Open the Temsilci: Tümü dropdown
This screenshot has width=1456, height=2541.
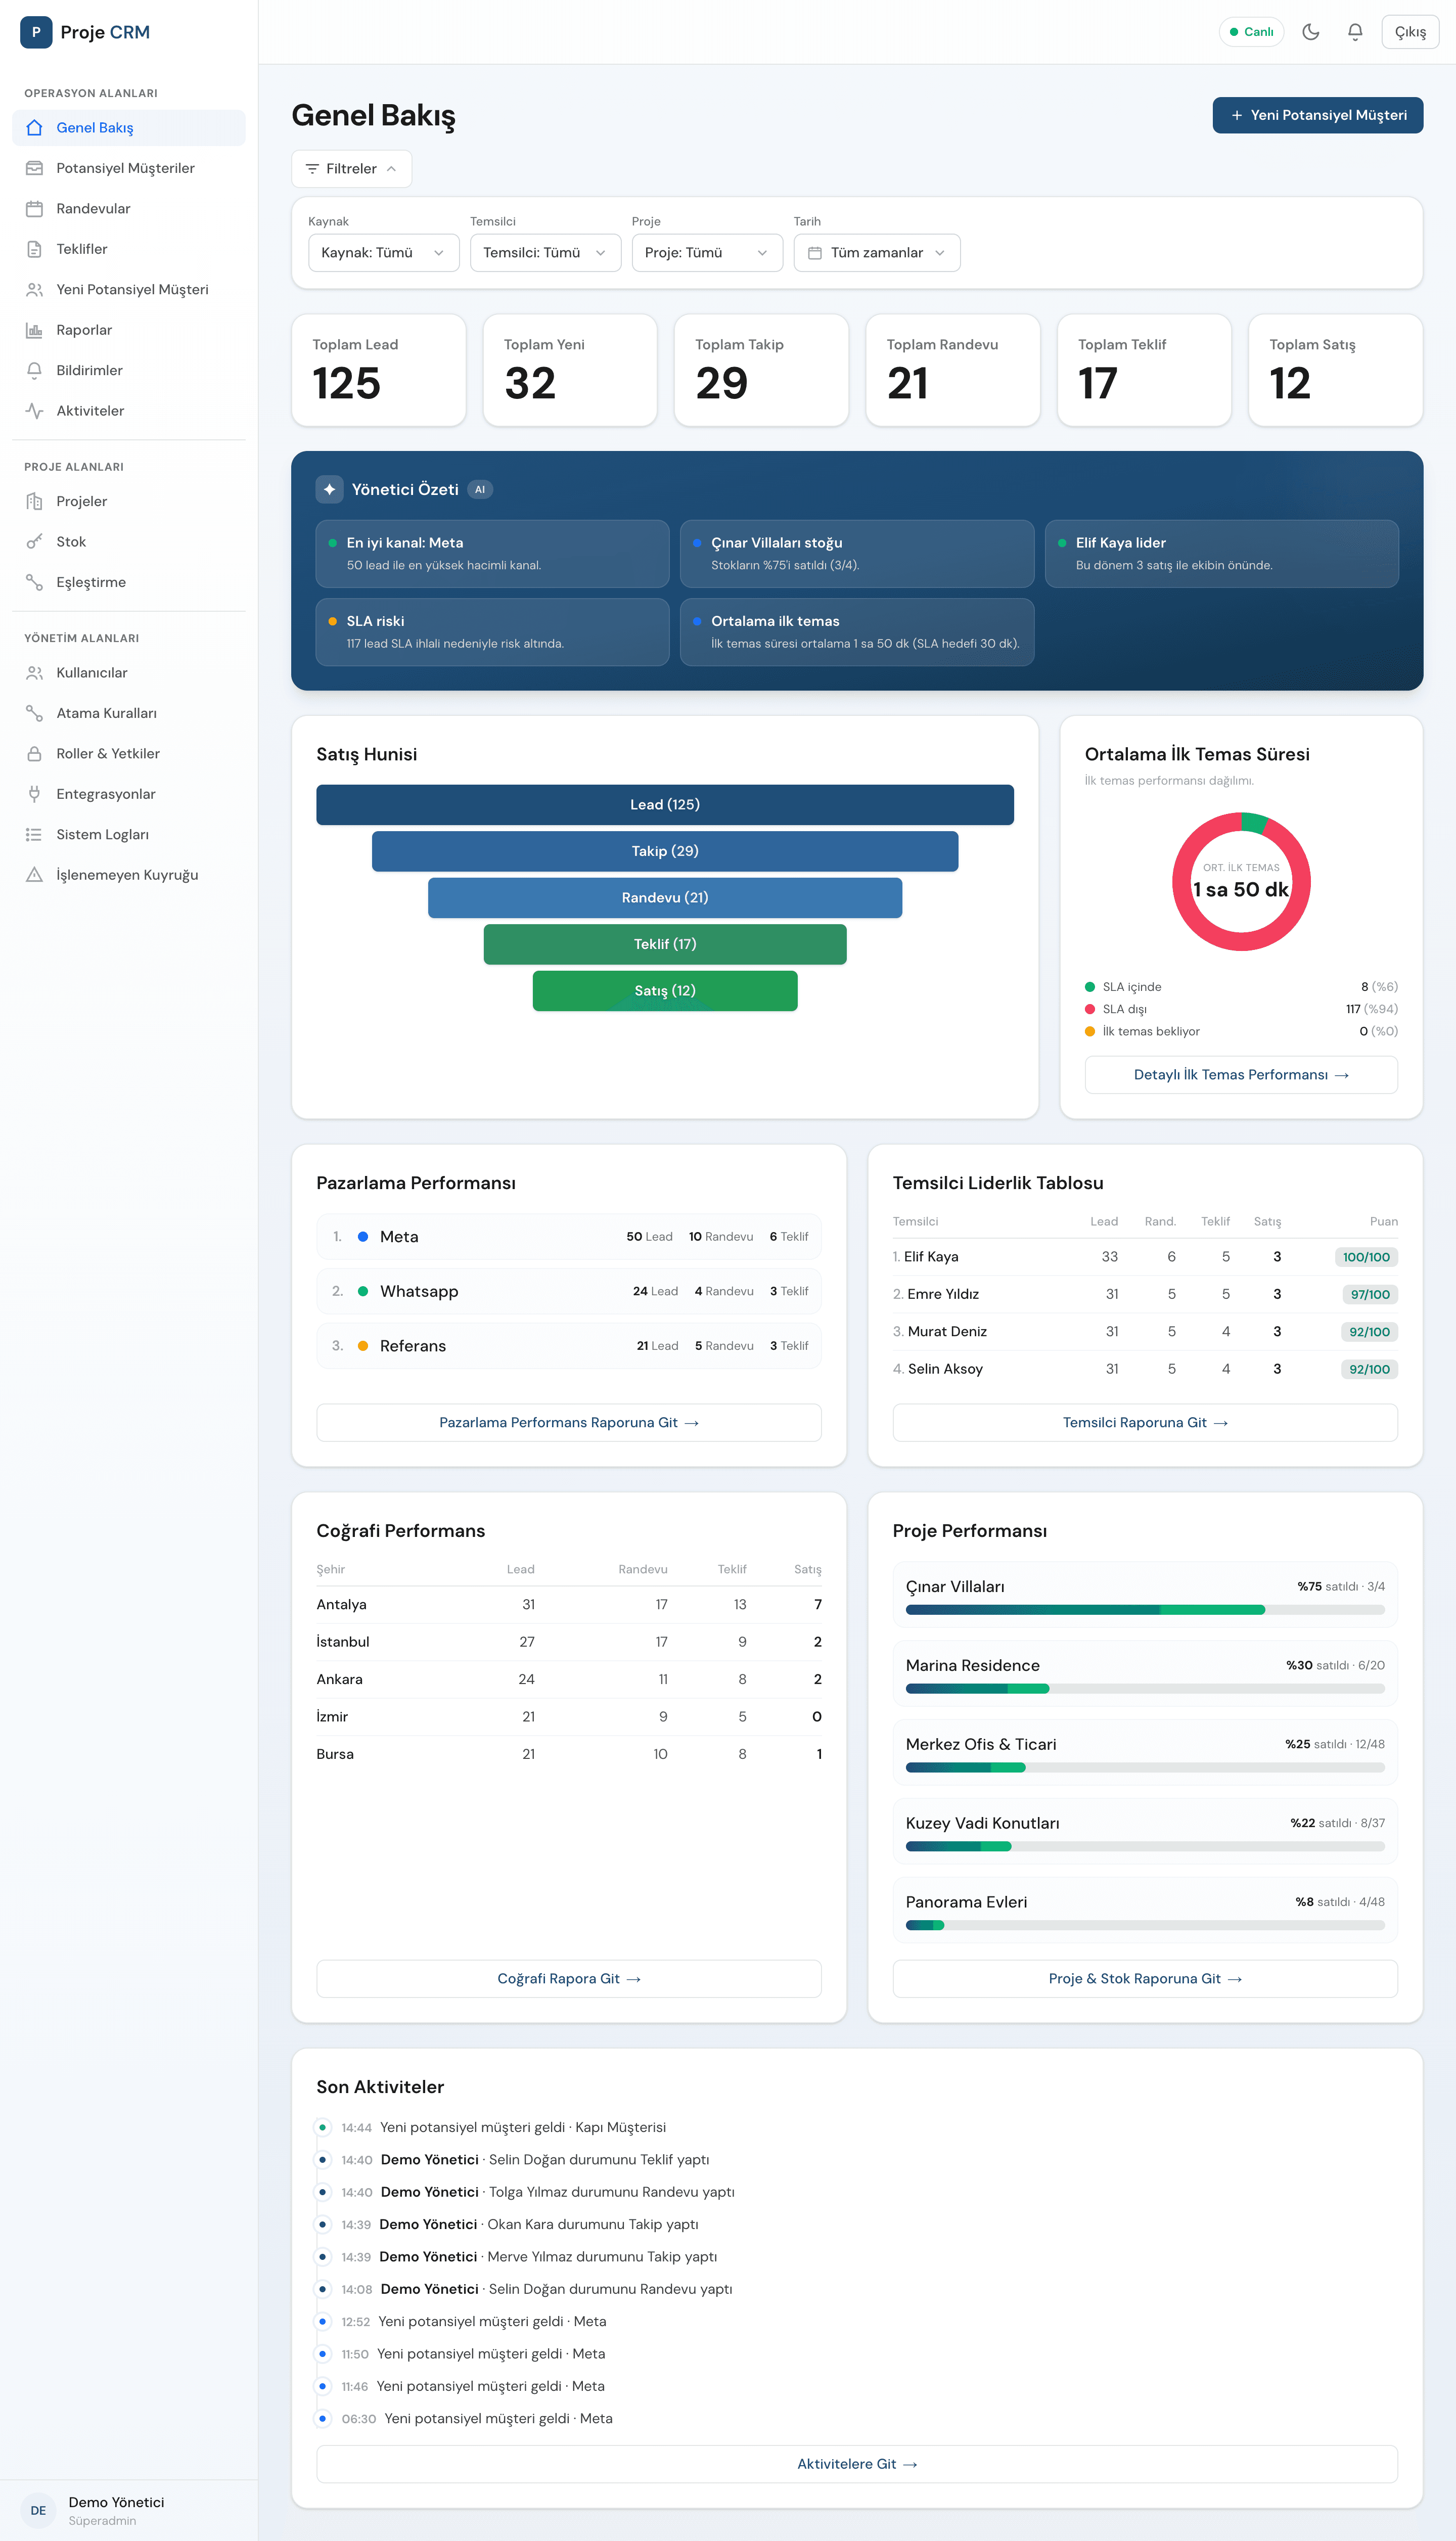pos(545,253)
